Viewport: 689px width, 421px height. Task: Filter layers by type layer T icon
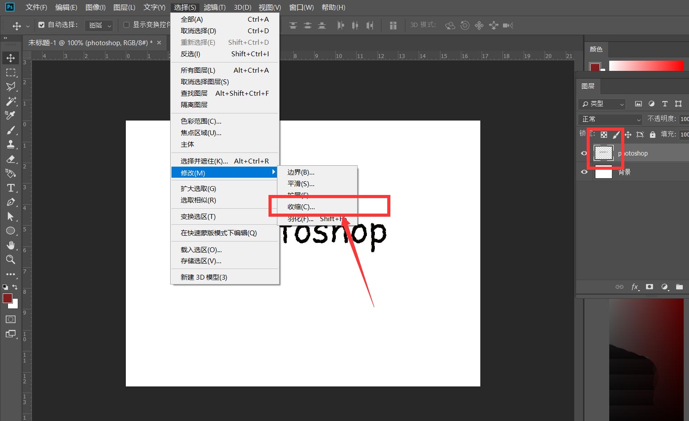click(665, 104)
